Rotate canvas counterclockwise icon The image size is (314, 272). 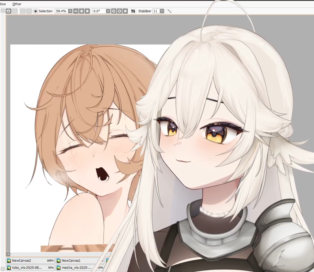click(x=114, y=11)
